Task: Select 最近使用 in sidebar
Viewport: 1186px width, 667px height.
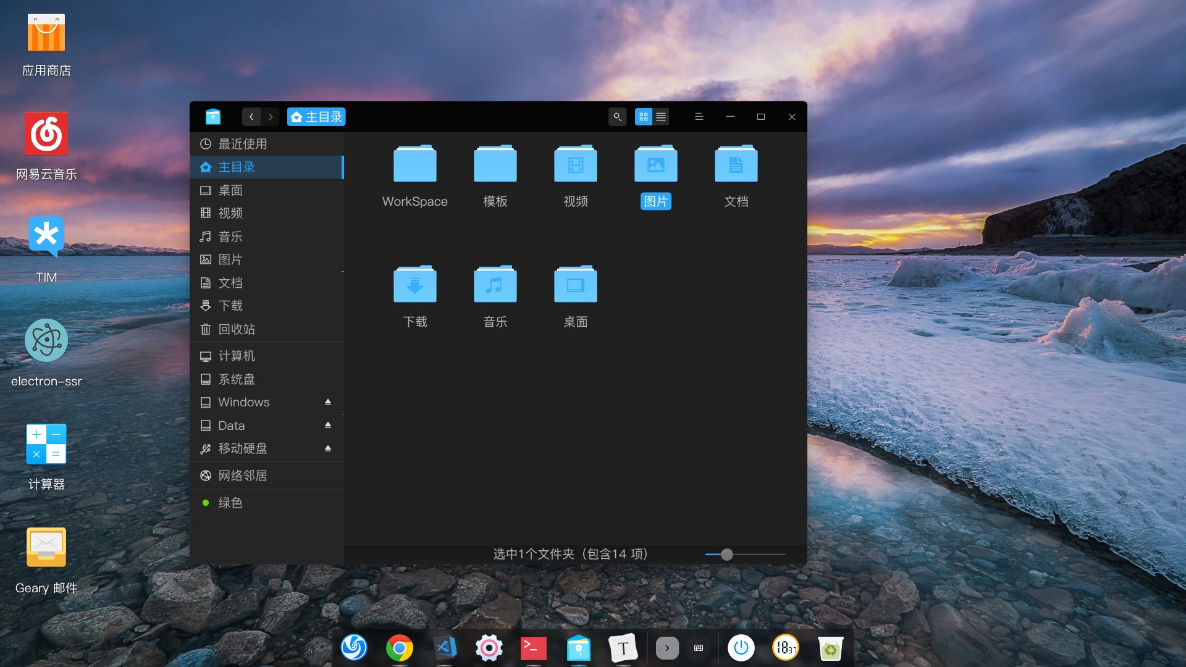Action: click(x=267, y=144)
